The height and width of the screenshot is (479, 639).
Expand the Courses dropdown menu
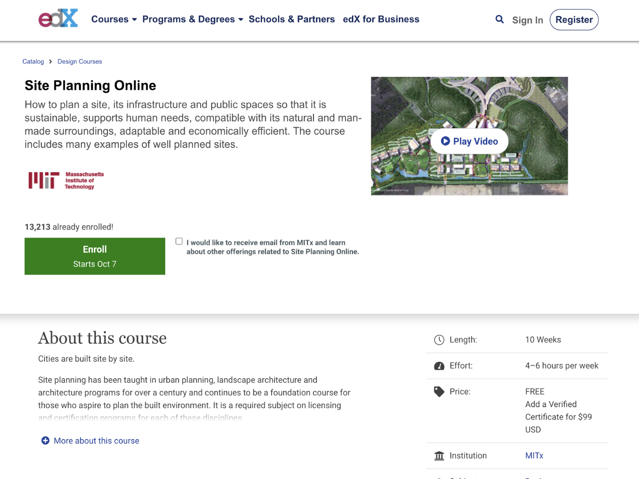click(114, 19)
